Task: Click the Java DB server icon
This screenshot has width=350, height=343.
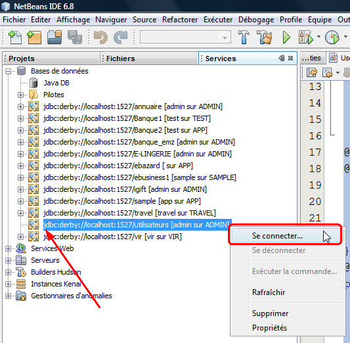Action: coord(33,83)
